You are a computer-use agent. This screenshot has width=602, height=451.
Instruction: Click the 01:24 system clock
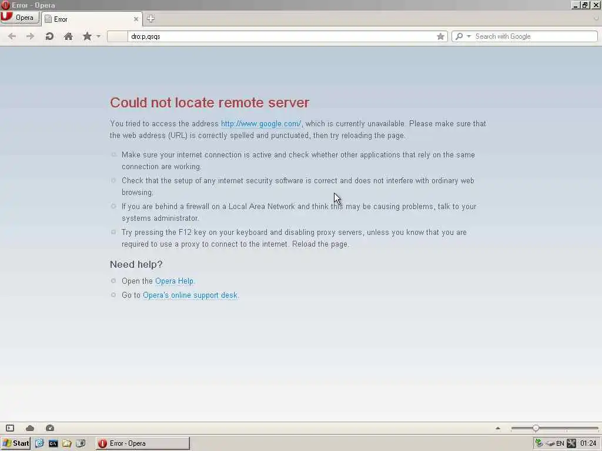(x=588, y=443)
